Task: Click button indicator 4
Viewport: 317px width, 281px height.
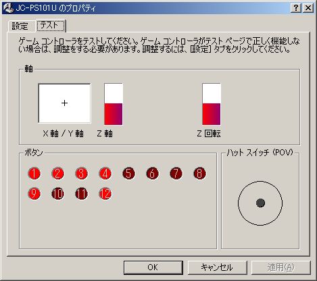Action: point(105,174)
